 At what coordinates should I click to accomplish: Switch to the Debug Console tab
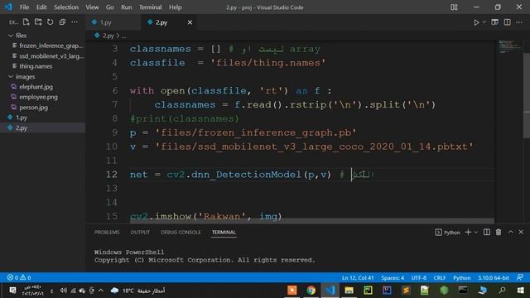[x=181, y=232]
